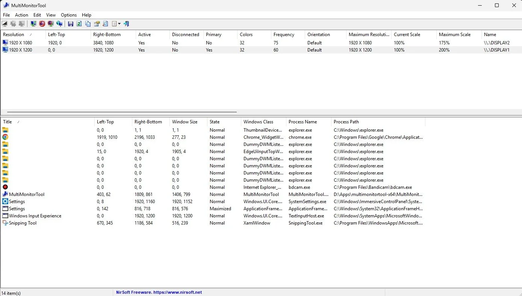Open the Preview Window toolbar icon
Viewport: 522px width, 296px height.
5,23
